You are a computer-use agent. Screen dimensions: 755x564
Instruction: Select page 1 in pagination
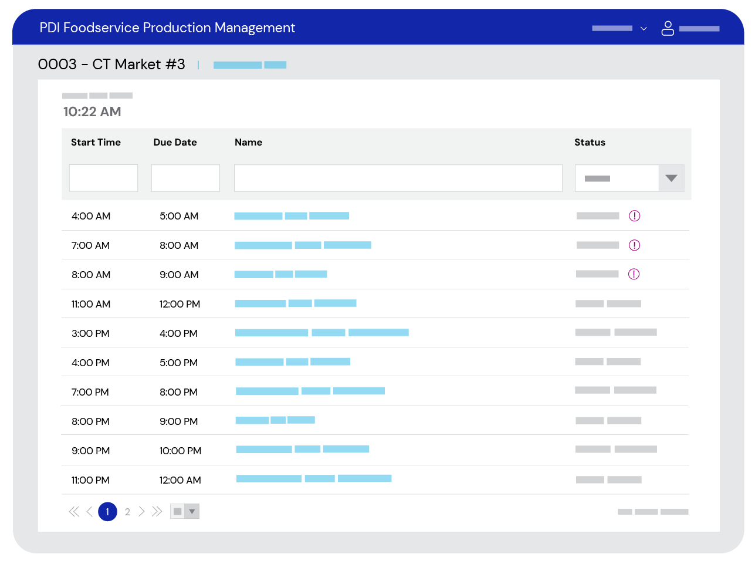tap(107, 512)
